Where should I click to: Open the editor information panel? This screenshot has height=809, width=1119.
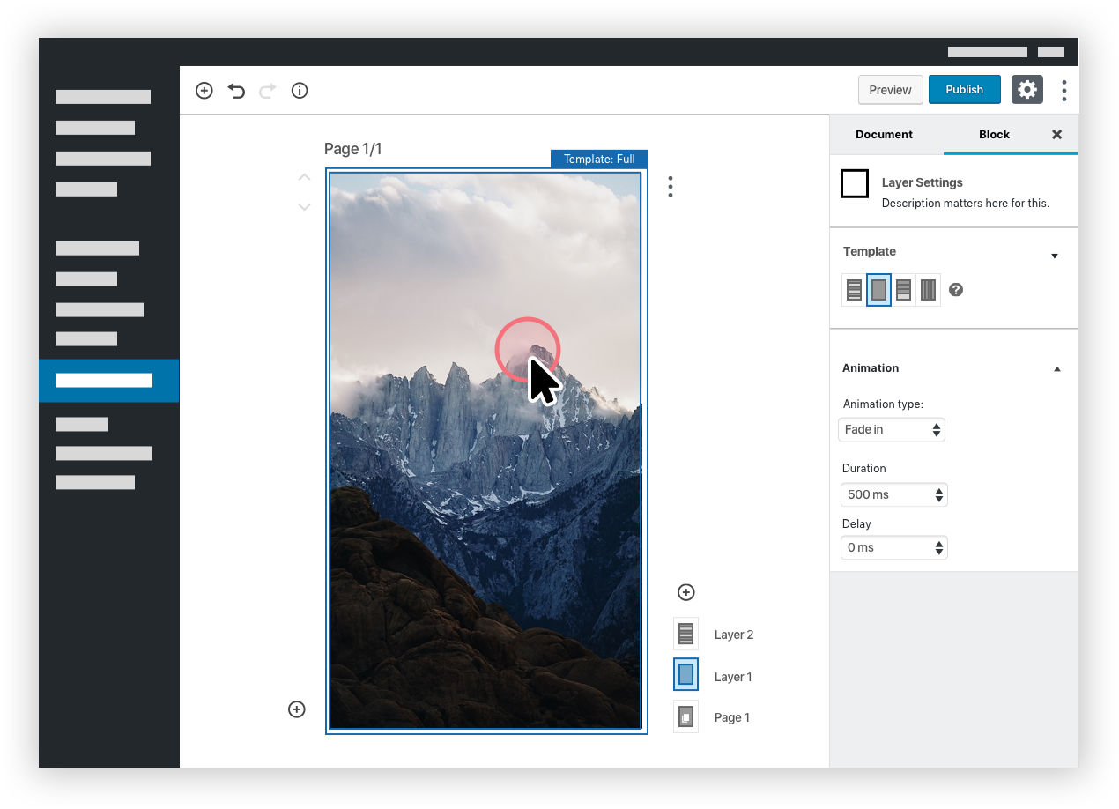click(299, 90)
